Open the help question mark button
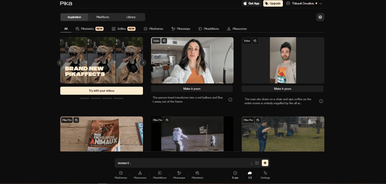Screen dimensions: 386x184 pos(320,17)
